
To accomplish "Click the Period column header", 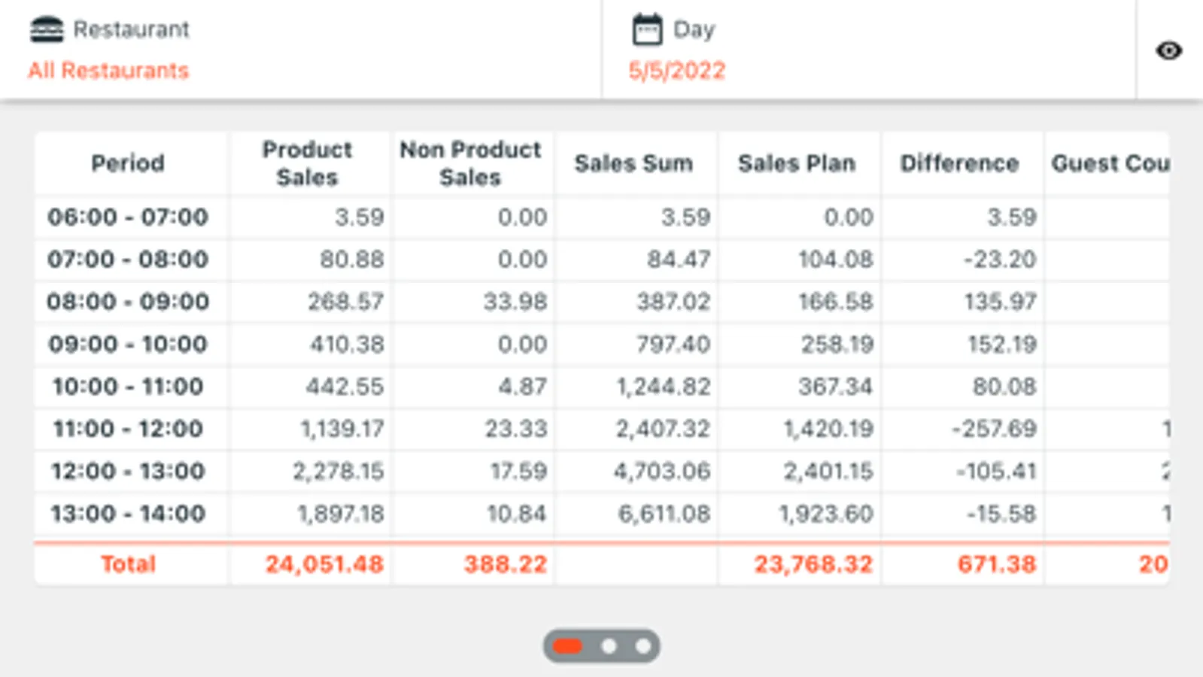I will point(128,163).
